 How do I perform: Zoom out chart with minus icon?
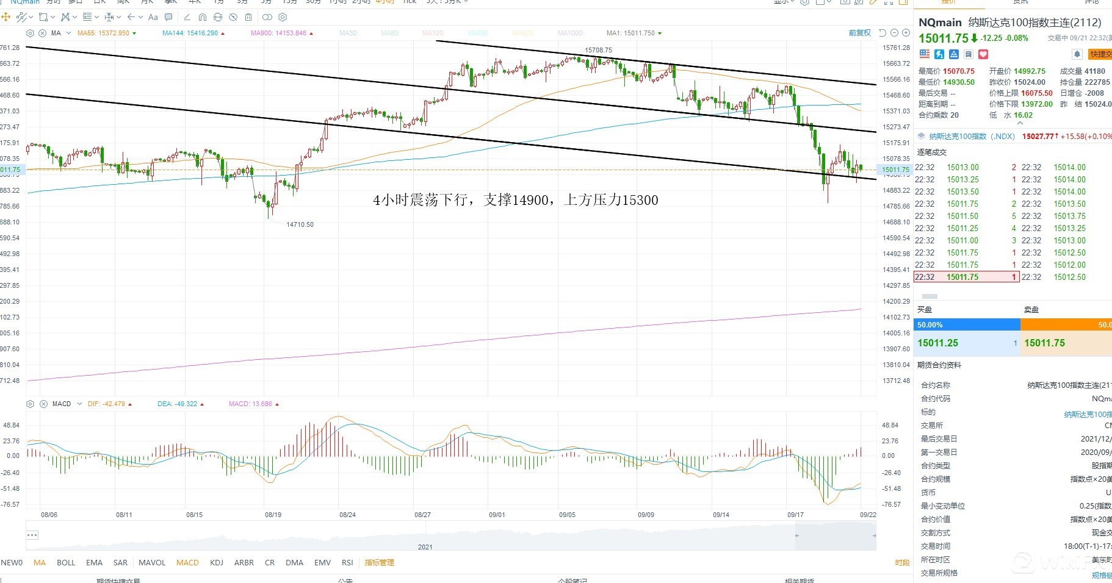click(x=895, y=33)
